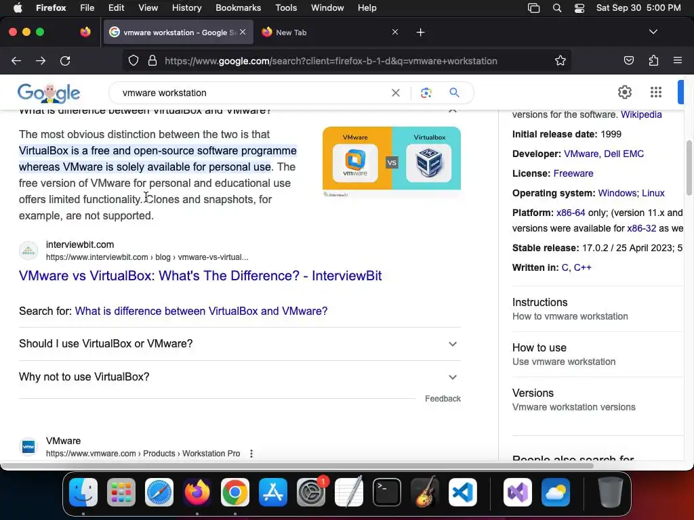Viewport: 694px width, 520px height.
Task: Open Launchpad from the dock
Action: 121,492
